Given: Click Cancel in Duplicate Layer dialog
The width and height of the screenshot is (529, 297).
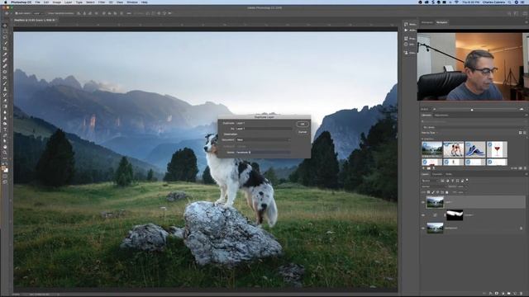Looking at the screenshot, I should (x=303, y=132).
